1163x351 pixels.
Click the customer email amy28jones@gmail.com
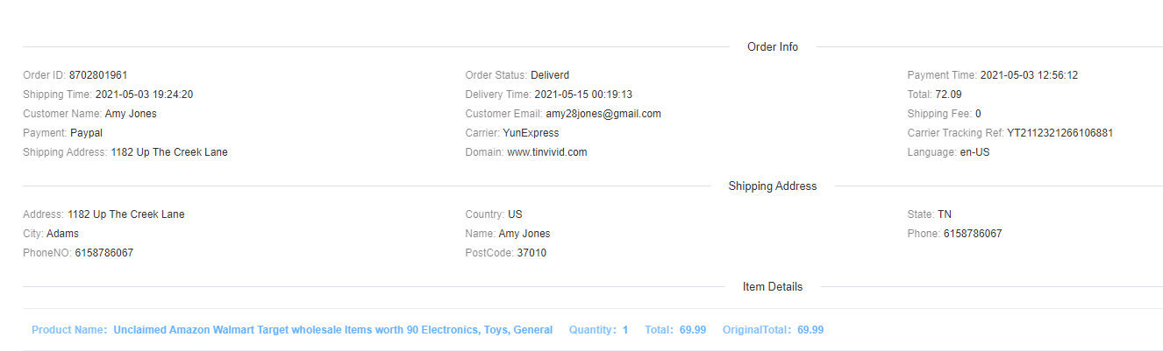[x=603, y=114]
